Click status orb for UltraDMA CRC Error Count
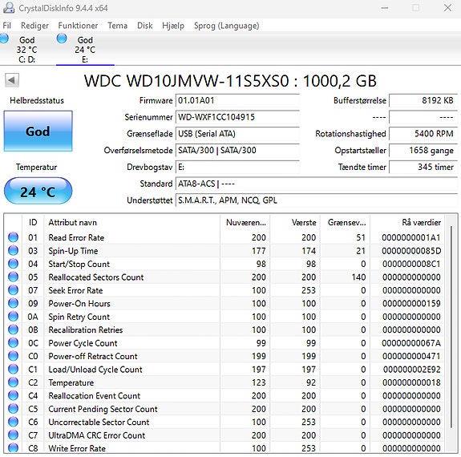 (13, 435)
